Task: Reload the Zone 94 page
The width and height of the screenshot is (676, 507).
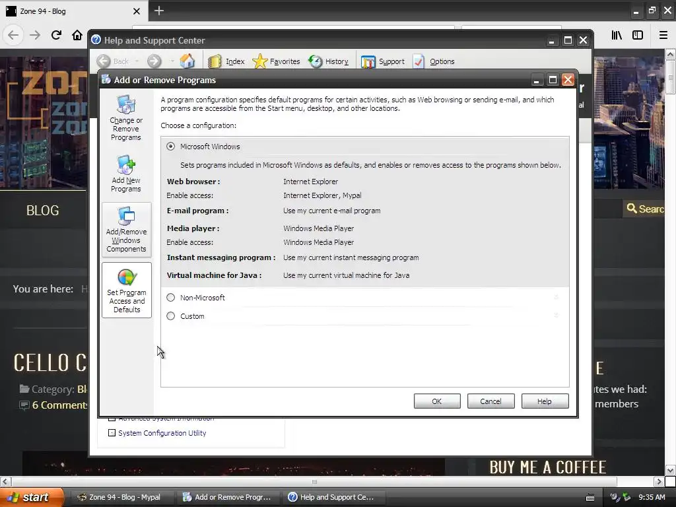Action: pyautogui.click(x=56, y=35)
